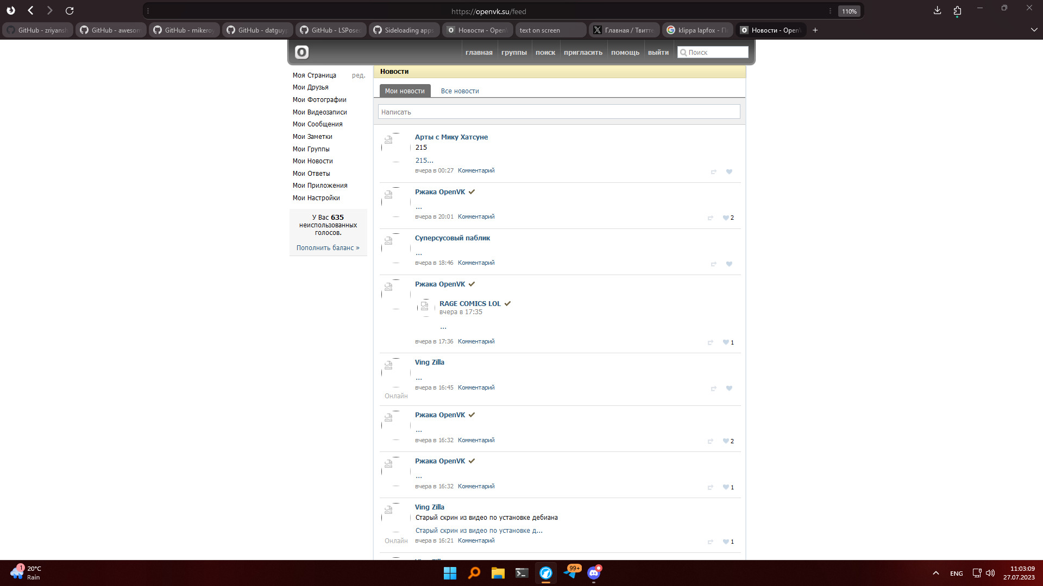
Task: Repost the Суперсусовый паблик post
Action: click(713, 264)
